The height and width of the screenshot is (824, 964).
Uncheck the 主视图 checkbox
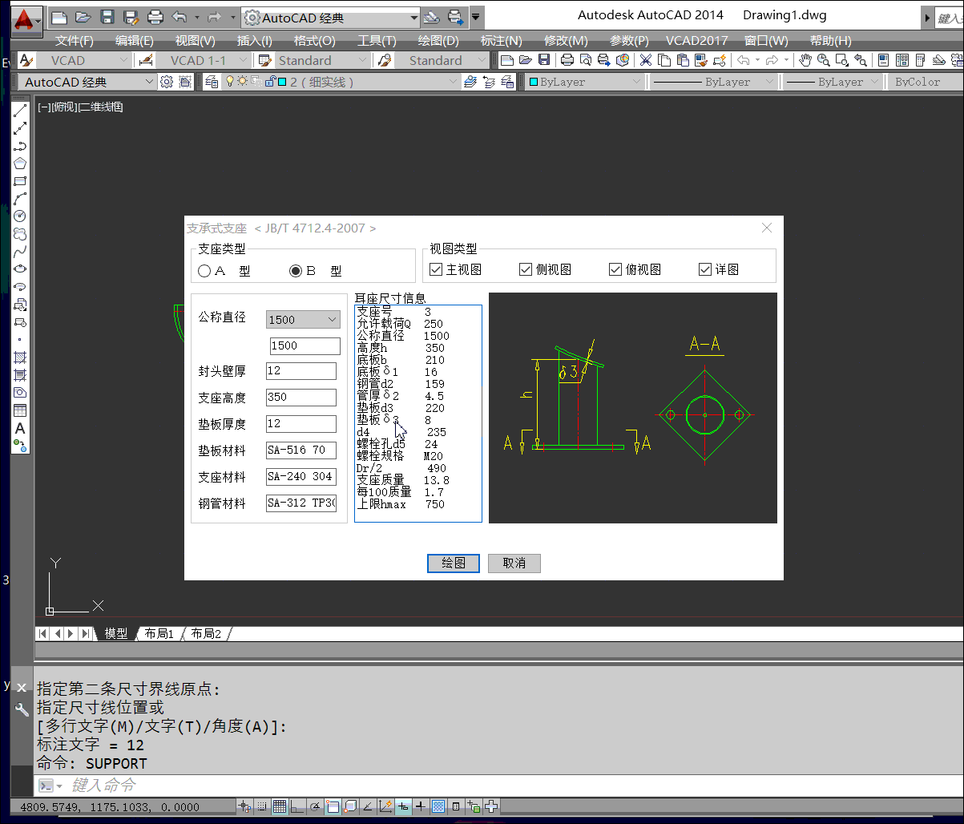[436, 269]
